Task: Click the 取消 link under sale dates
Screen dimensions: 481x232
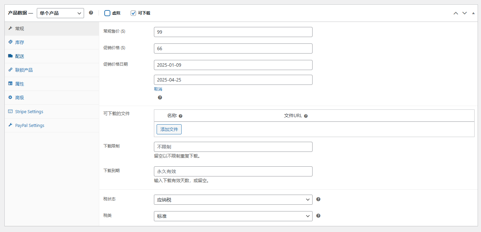Action: 158,89
